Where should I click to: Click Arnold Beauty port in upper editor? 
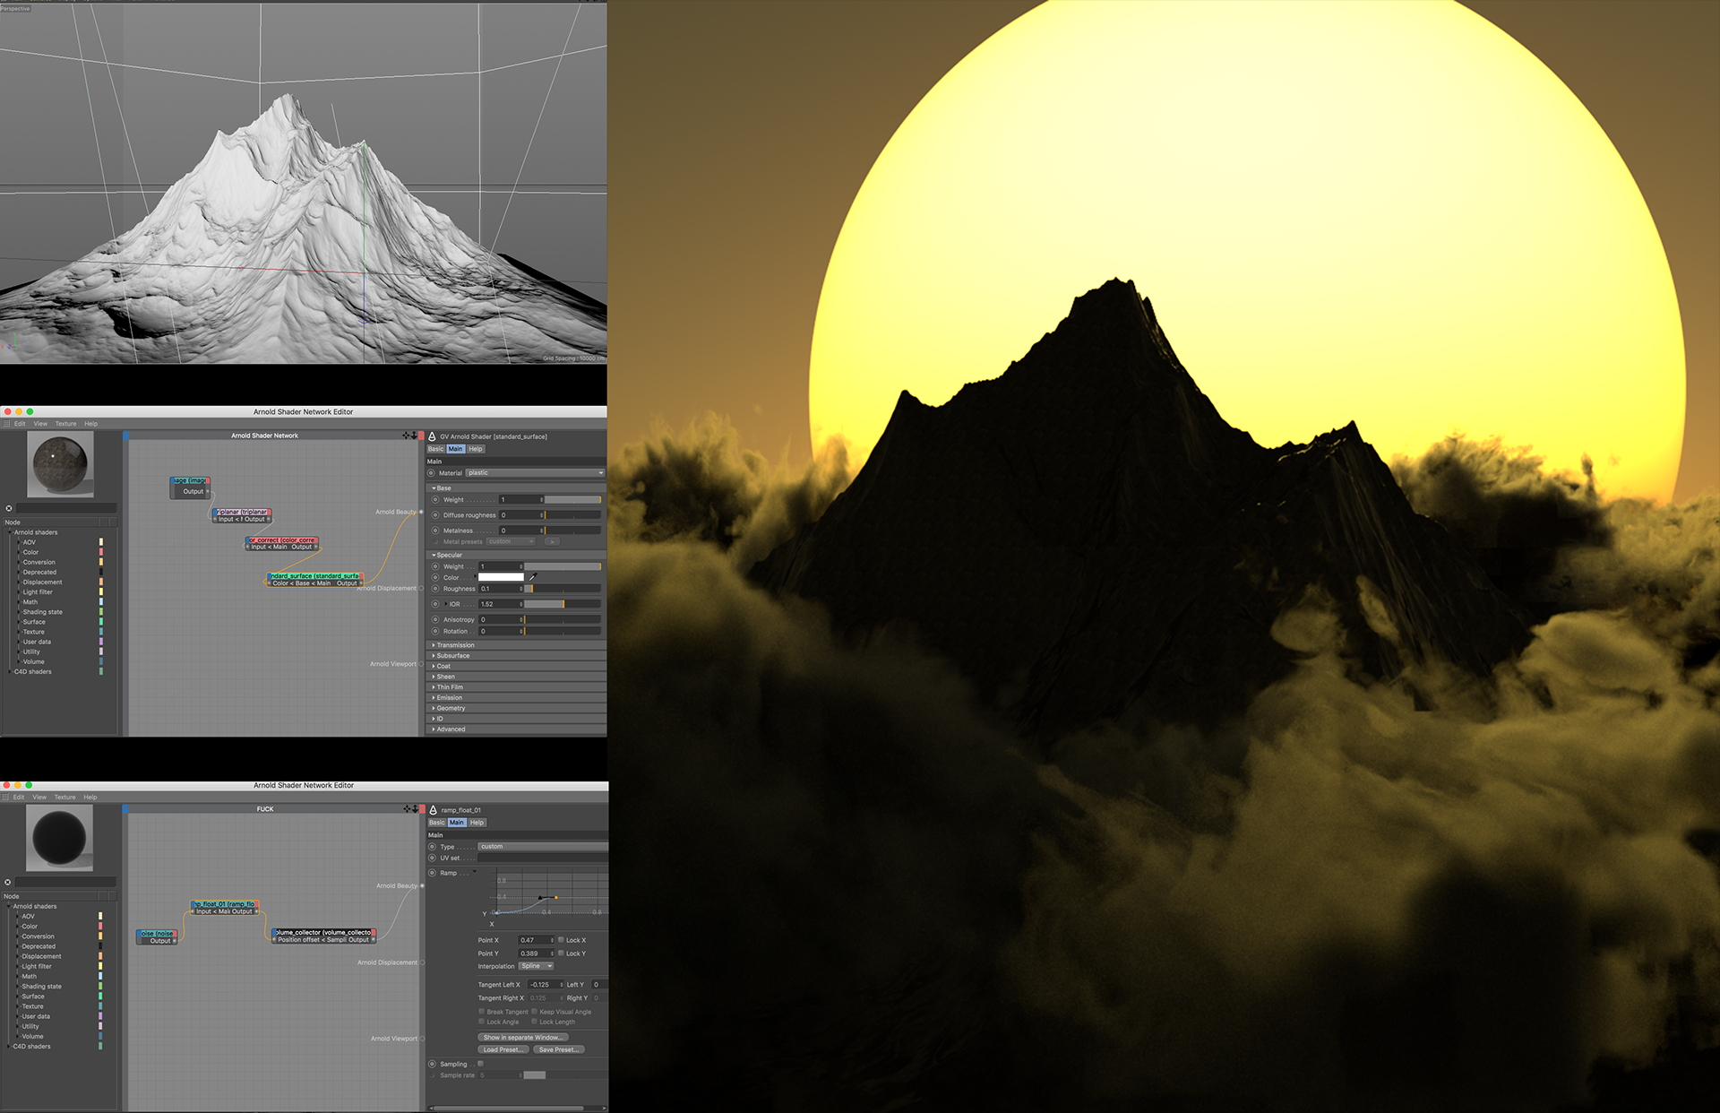click(421, 512)
